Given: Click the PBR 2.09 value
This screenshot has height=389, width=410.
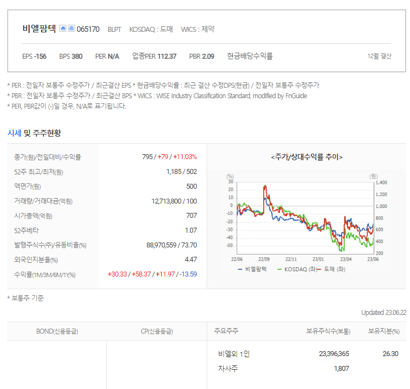Looking at the screenshot, I should [x=202, y=57].
